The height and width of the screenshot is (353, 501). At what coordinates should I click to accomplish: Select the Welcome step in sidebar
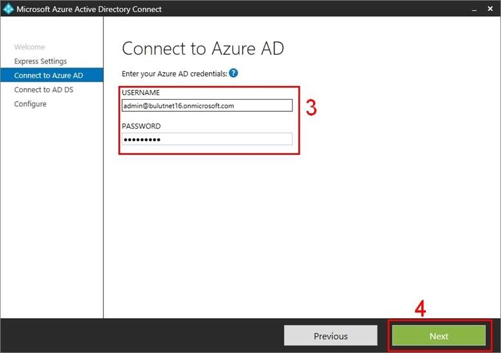point(30,47)
